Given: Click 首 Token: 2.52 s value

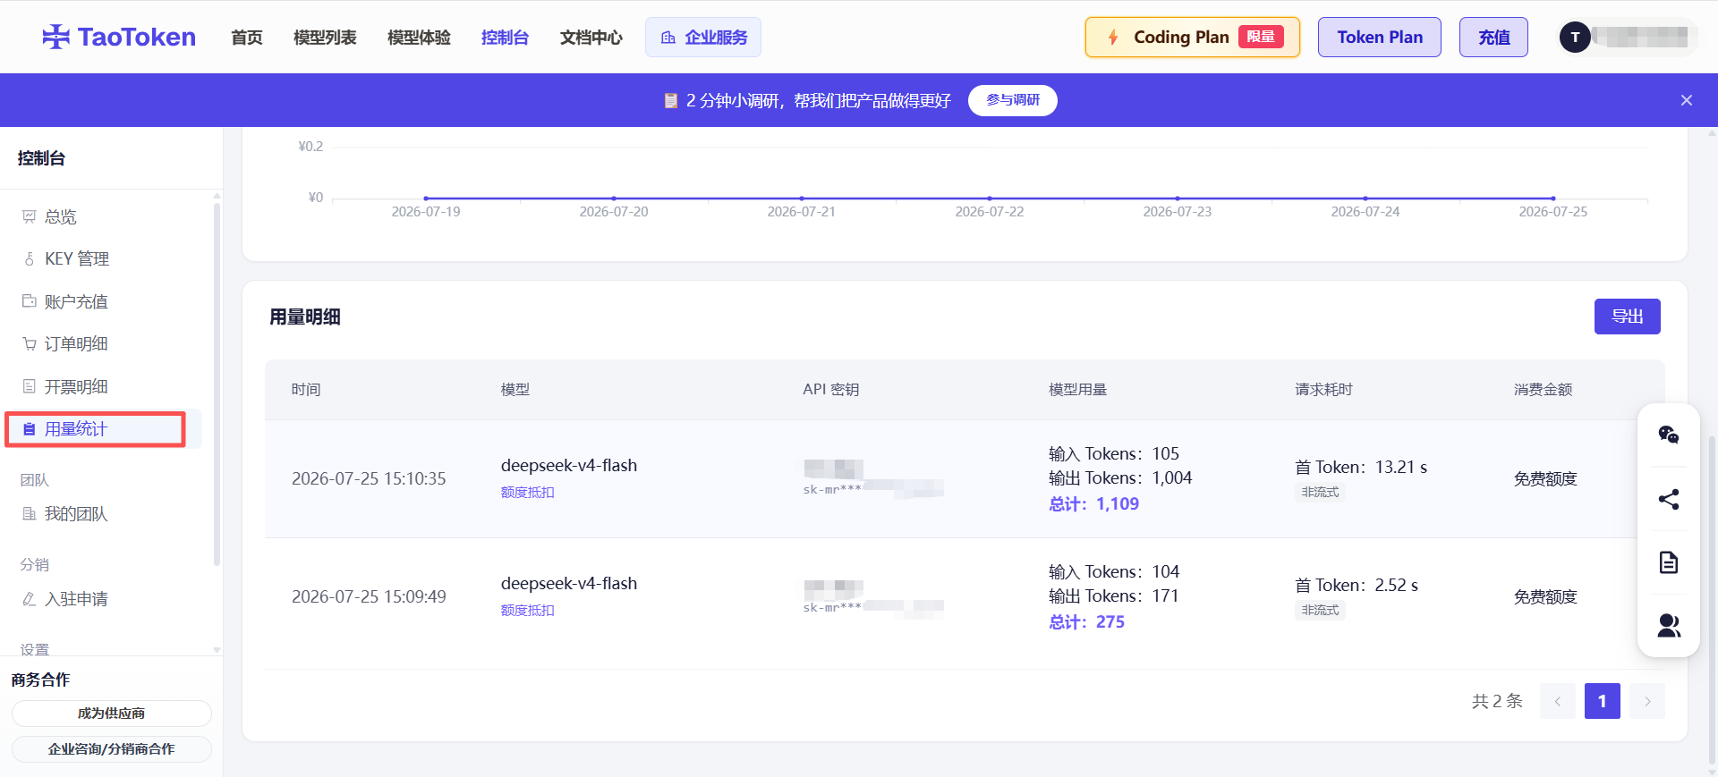Looking at the screenshot, I should [x=1357, y=586].
